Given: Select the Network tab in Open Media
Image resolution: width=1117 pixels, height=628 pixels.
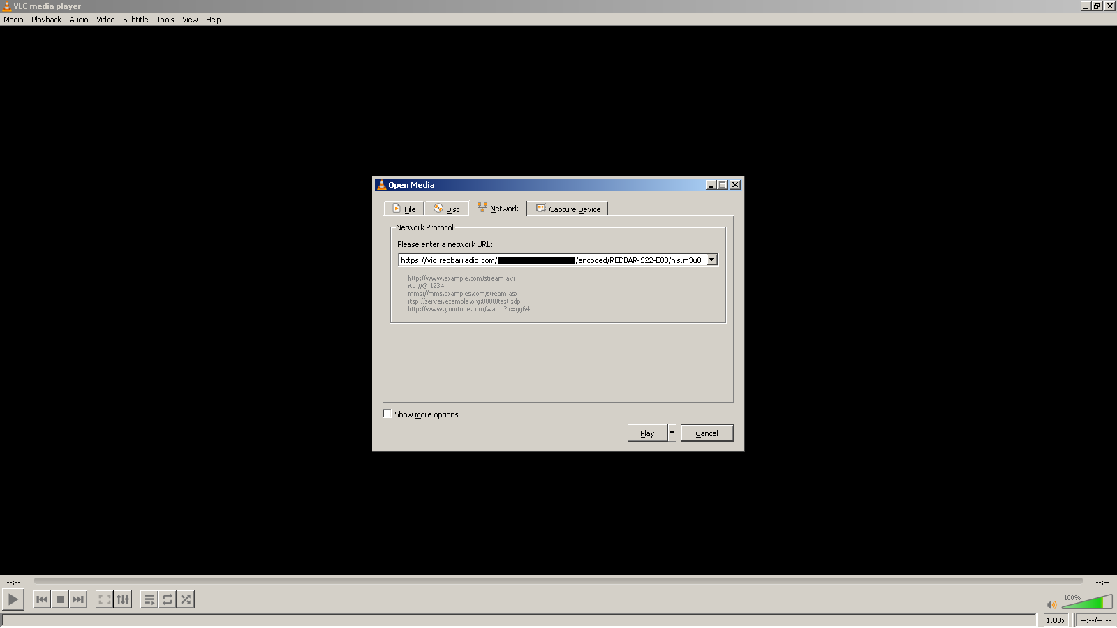Looking at the screenshot, I should coord(498,208).
